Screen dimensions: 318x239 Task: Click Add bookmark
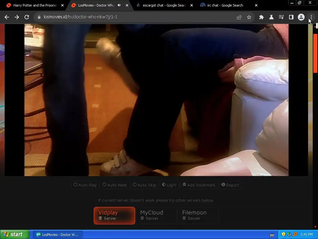pyautogui.click(x=199, y=185)
